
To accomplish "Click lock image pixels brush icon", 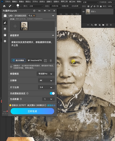I will click(92, 6).
